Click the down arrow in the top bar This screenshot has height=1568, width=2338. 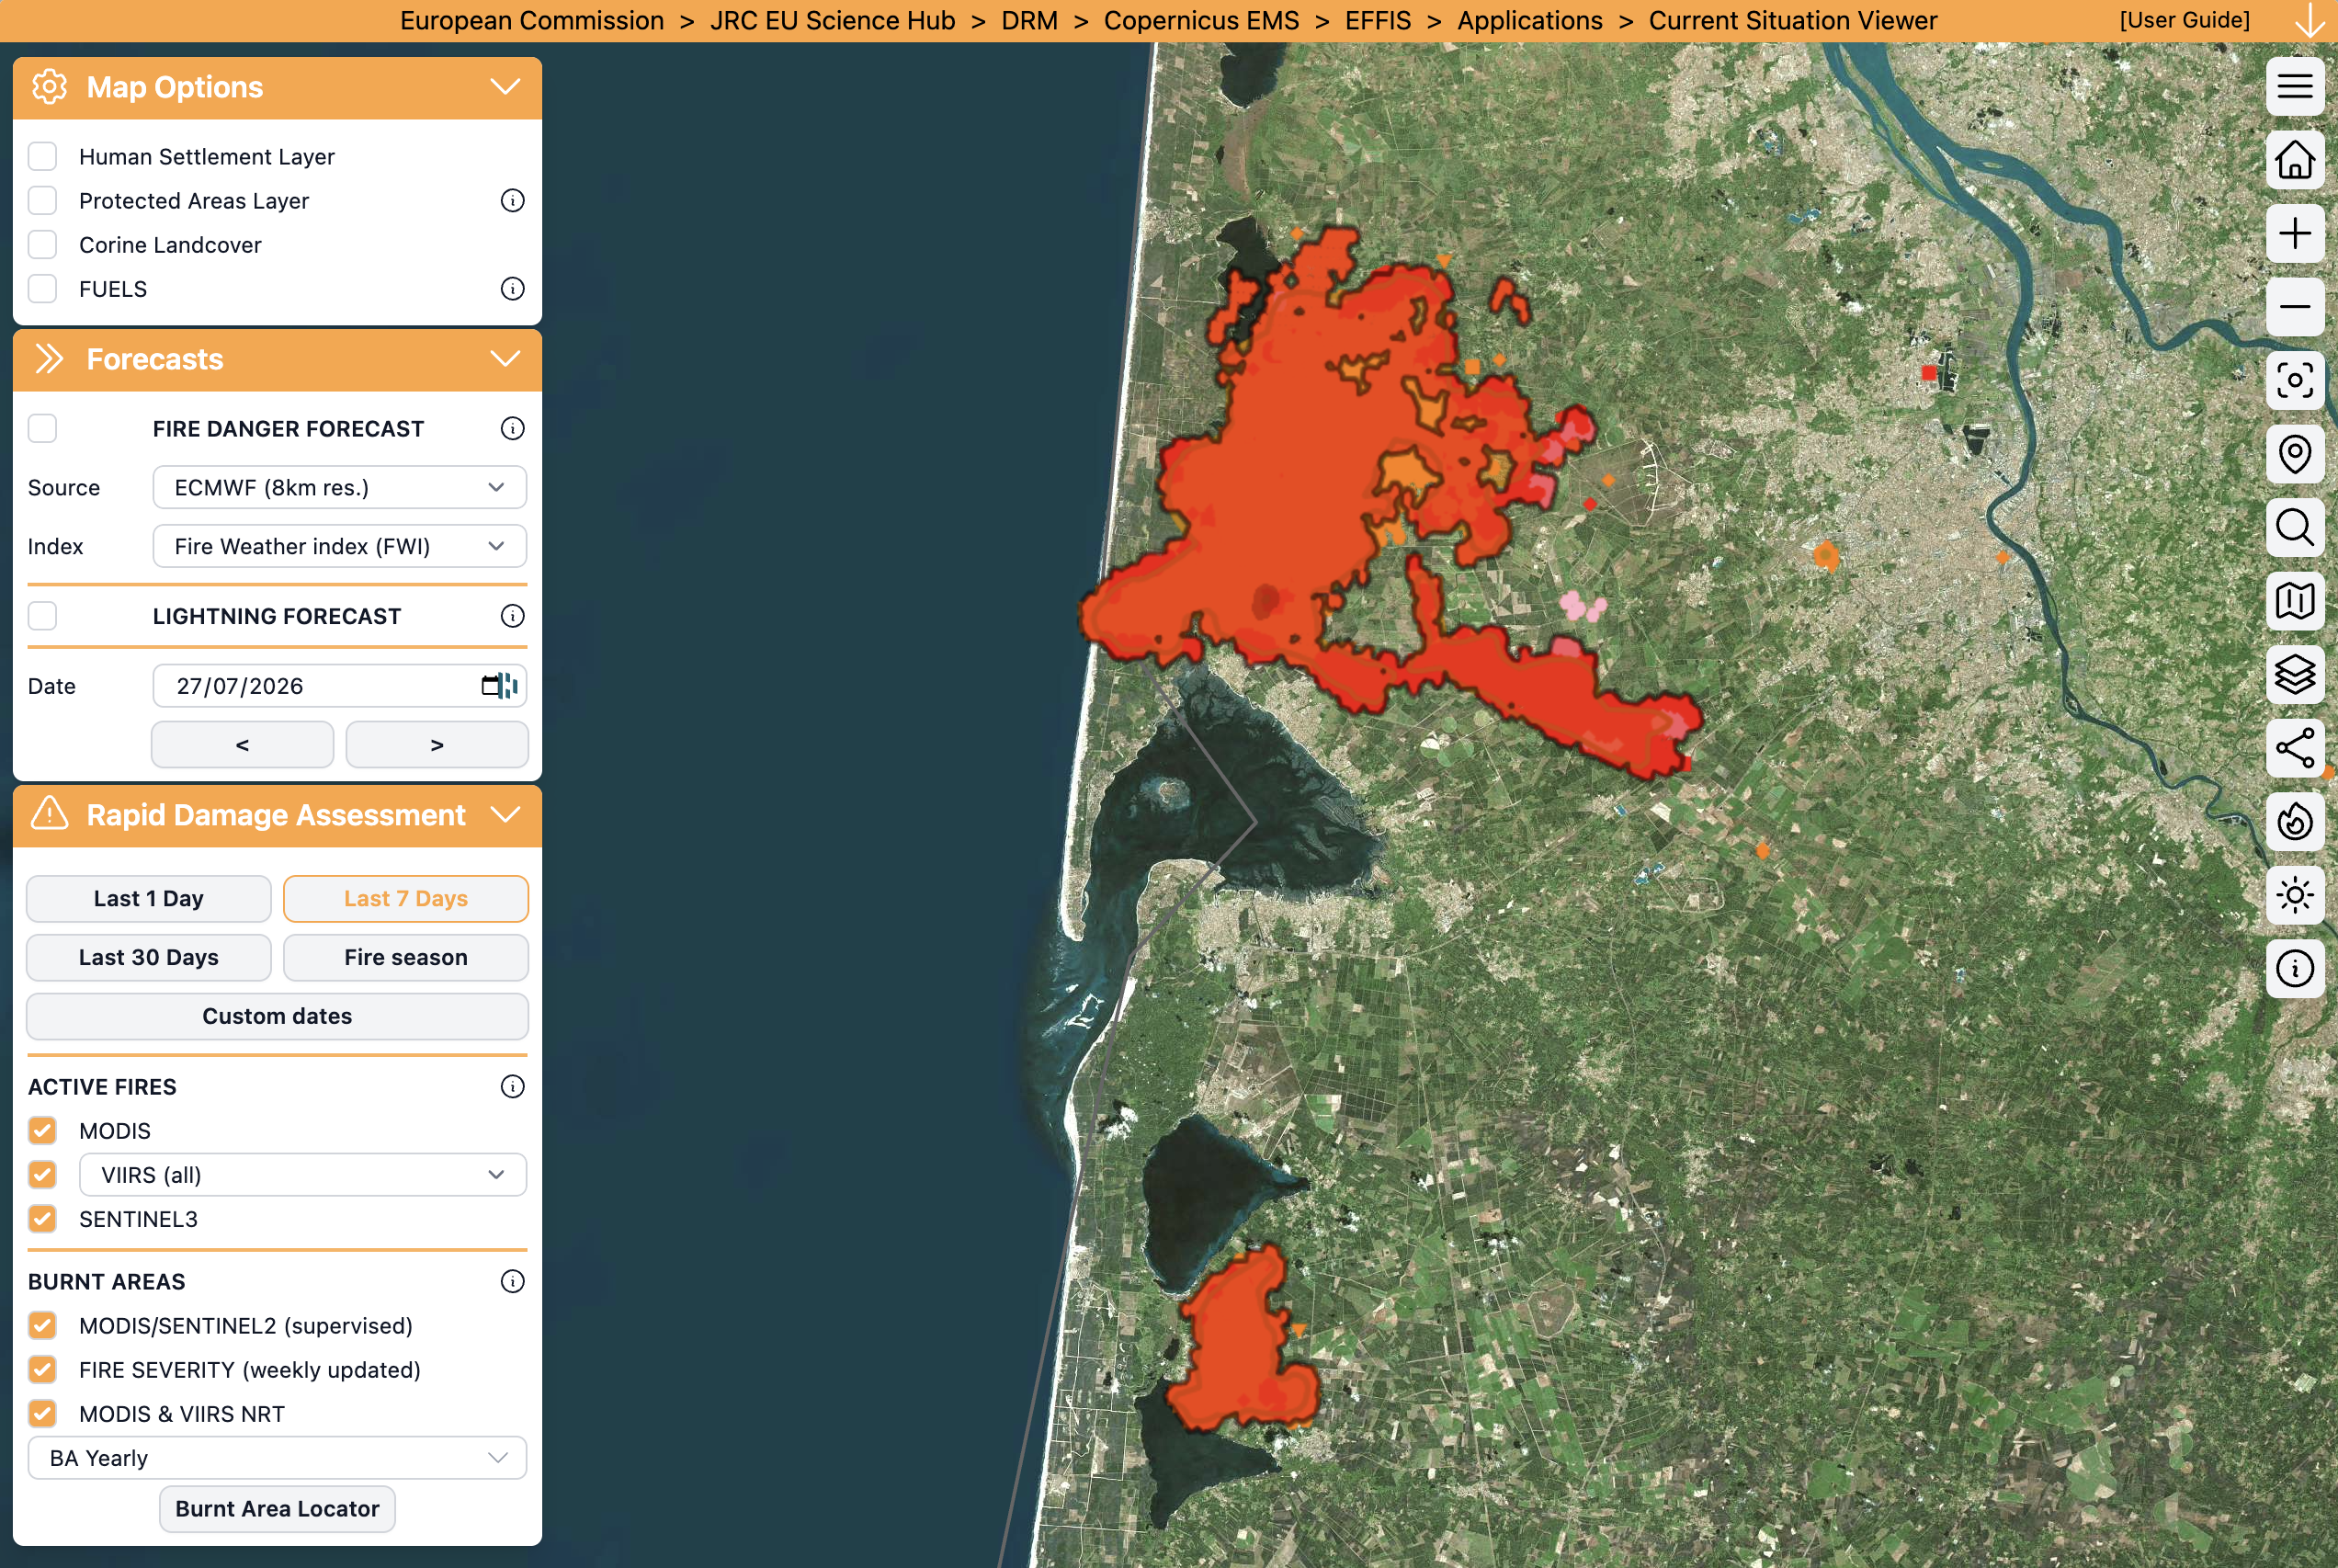click(2309, 20)
